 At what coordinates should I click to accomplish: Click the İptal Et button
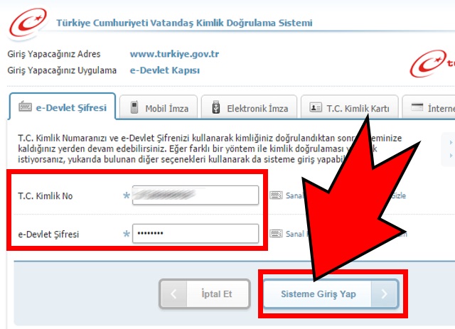(x=205, y=293)
